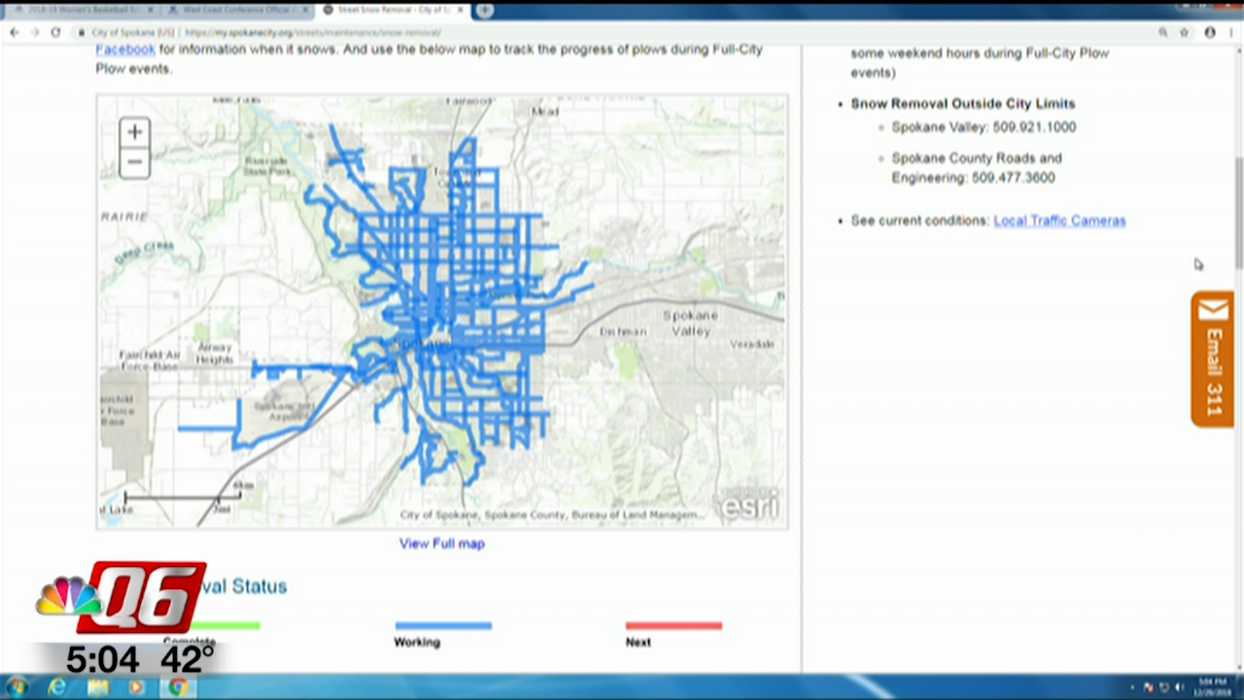Open the Chrome menu icon
Screen dimensions: 1244x700
pyautogui.click(x=1229, y=32)
